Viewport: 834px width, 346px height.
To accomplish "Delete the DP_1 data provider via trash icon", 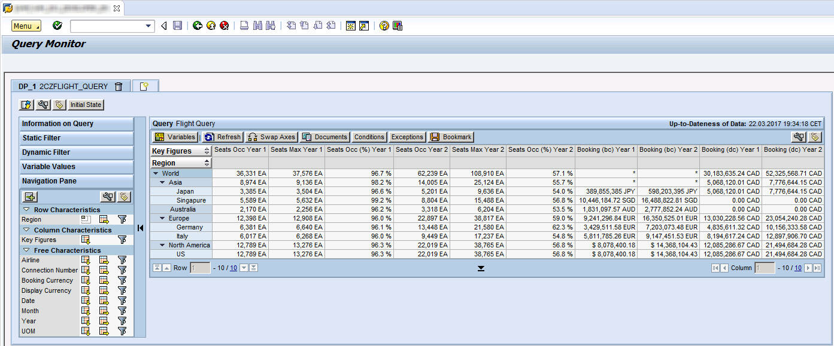I will coord(118,85).
